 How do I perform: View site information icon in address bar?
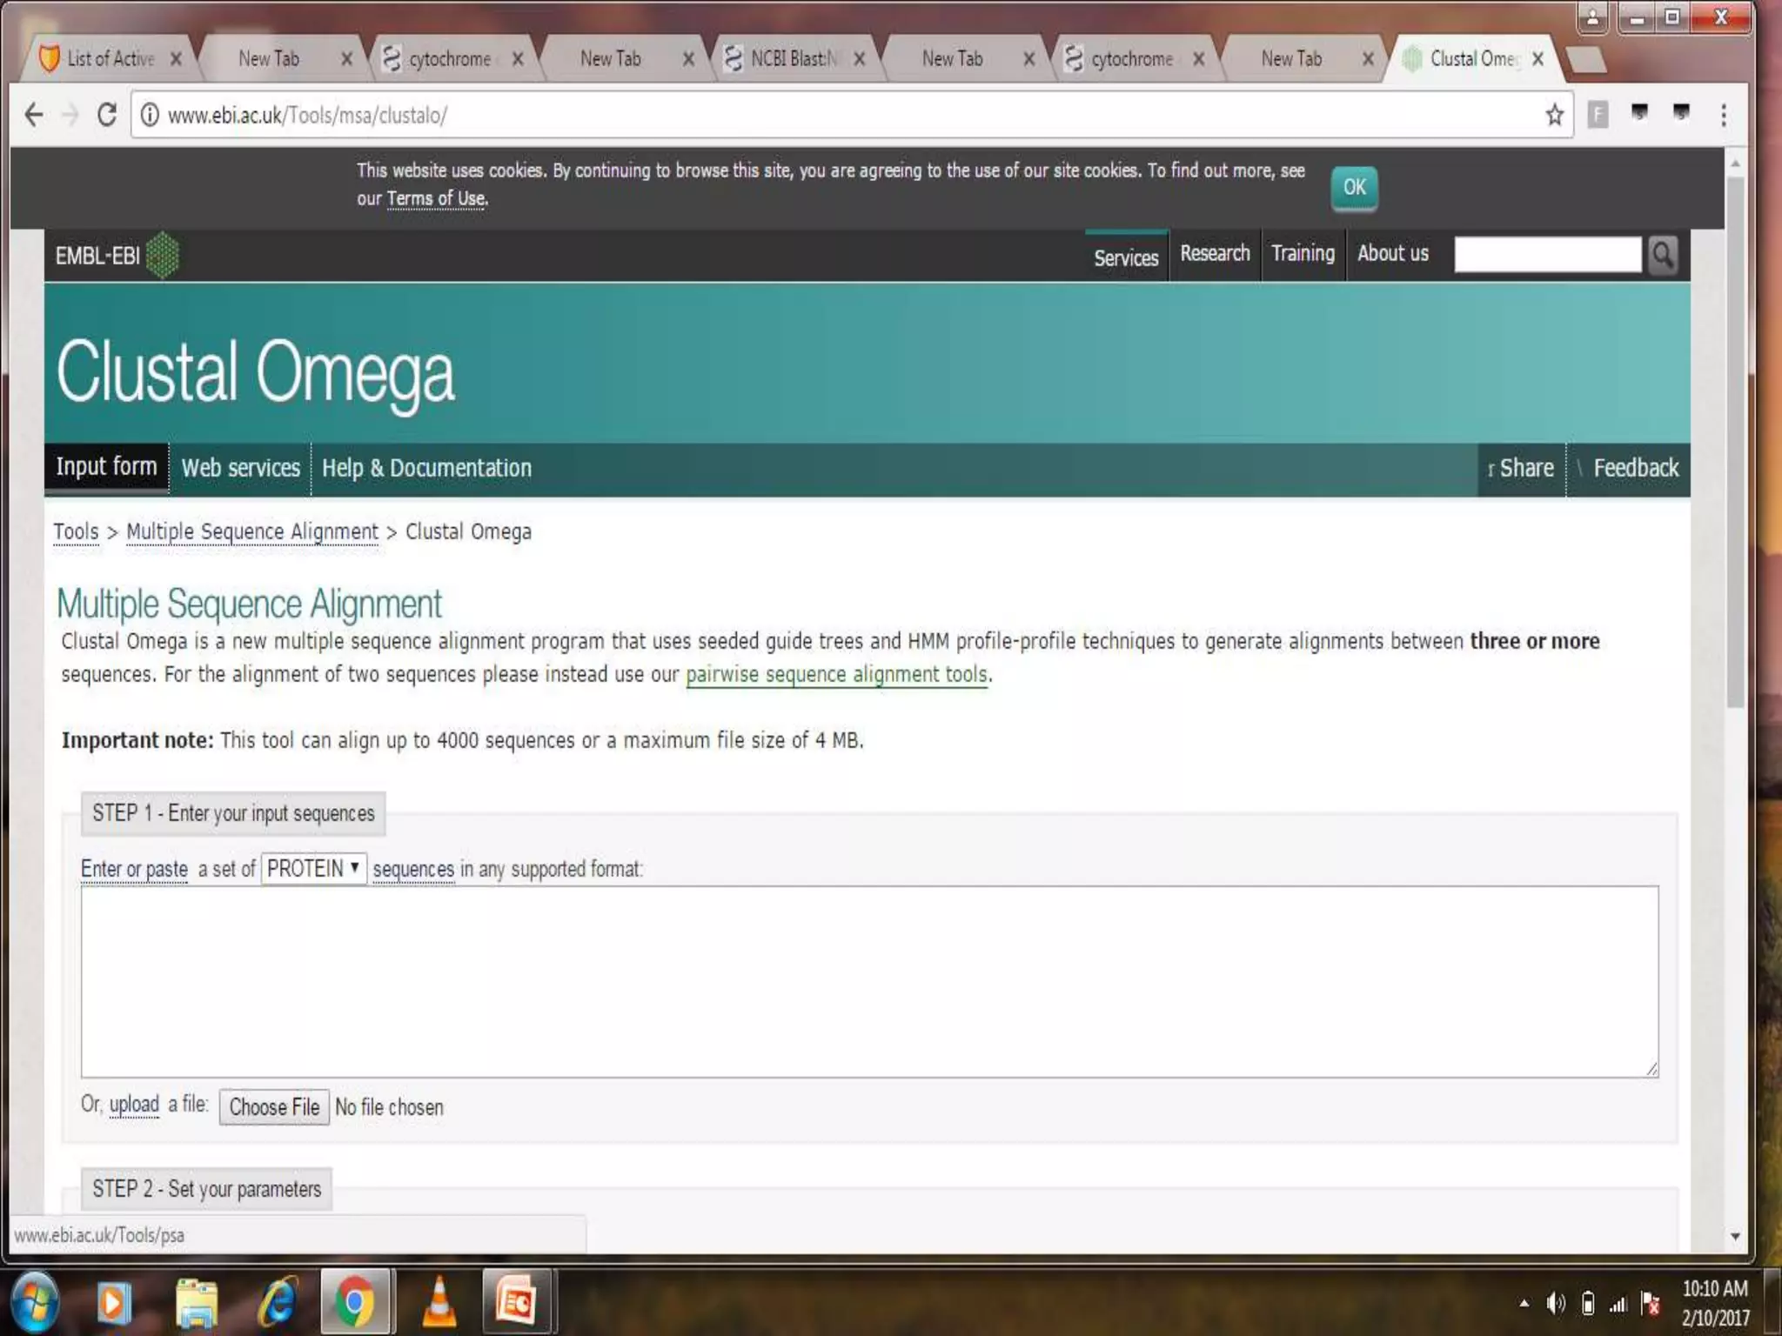tap(150, 115)
